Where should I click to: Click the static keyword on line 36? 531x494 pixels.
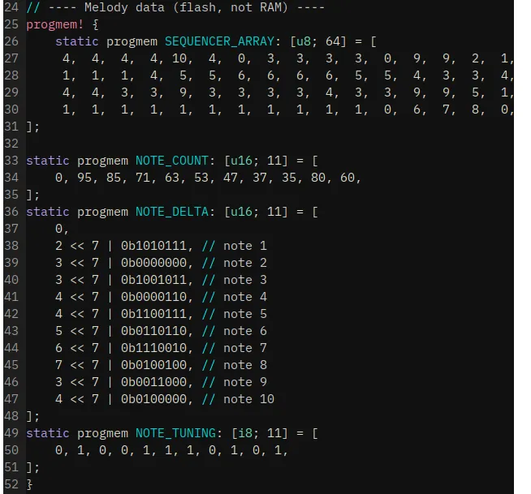click(48, 212)
